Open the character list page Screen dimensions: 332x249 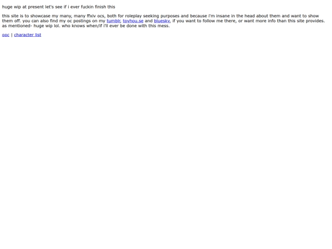point(28,34)
